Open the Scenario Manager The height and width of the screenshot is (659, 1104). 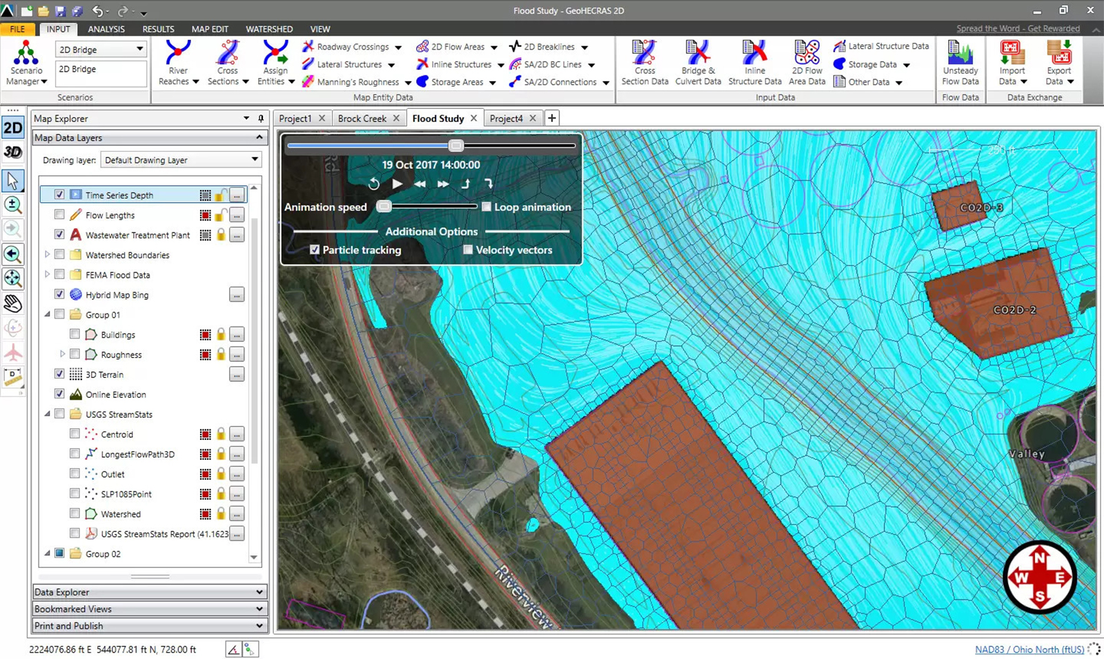click(25, 62)
